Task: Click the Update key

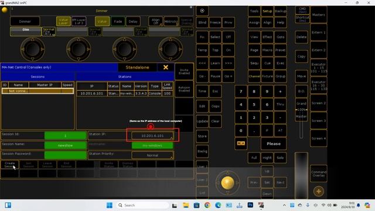Action: [x=202, y=121]
